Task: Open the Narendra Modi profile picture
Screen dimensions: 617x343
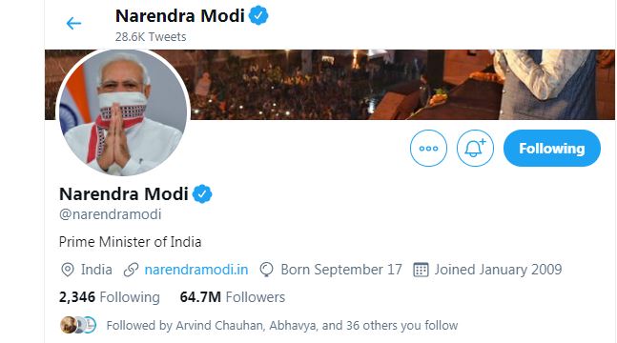Action: tap(123, 112)
